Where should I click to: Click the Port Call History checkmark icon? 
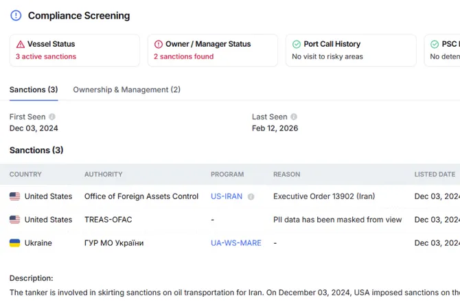tap(297, 44)
